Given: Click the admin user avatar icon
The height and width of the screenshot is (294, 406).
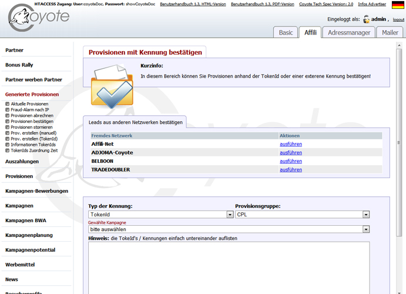Looking at the screenshot, I should coord(367,19).
